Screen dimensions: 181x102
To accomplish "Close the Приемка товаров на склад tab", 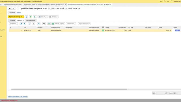I will [x=22, y=5].
